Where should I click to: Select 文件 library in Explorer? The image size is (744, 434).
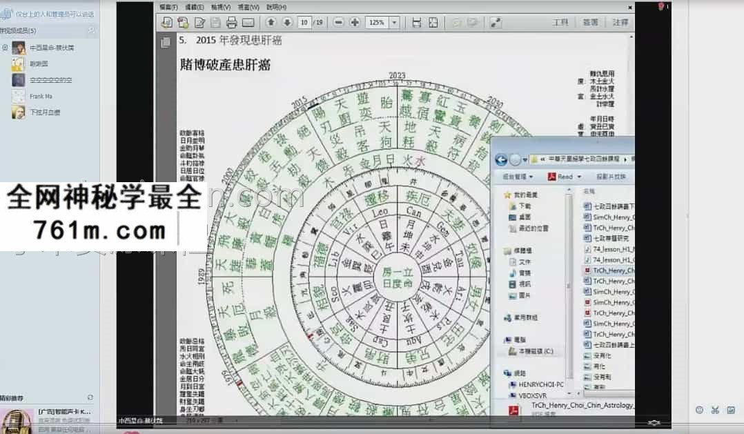[x=520, y=262]
